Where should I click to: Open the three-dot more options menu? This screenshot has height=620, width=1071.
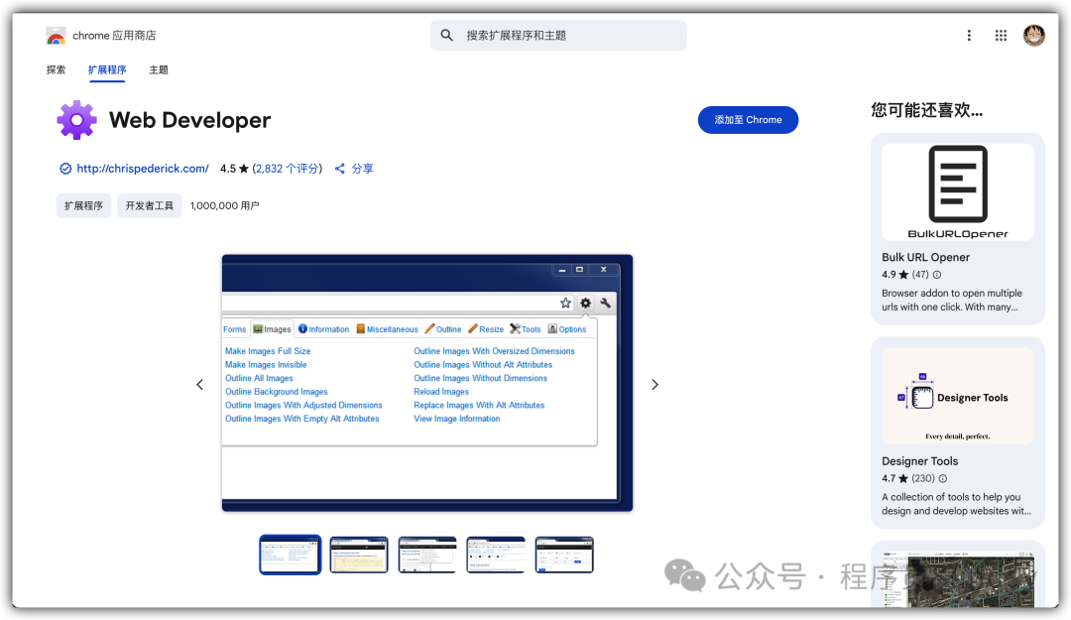(969, 36)
